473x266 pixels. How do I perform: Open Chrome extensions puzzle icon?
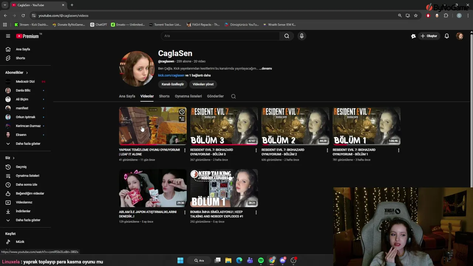point(446,16)
